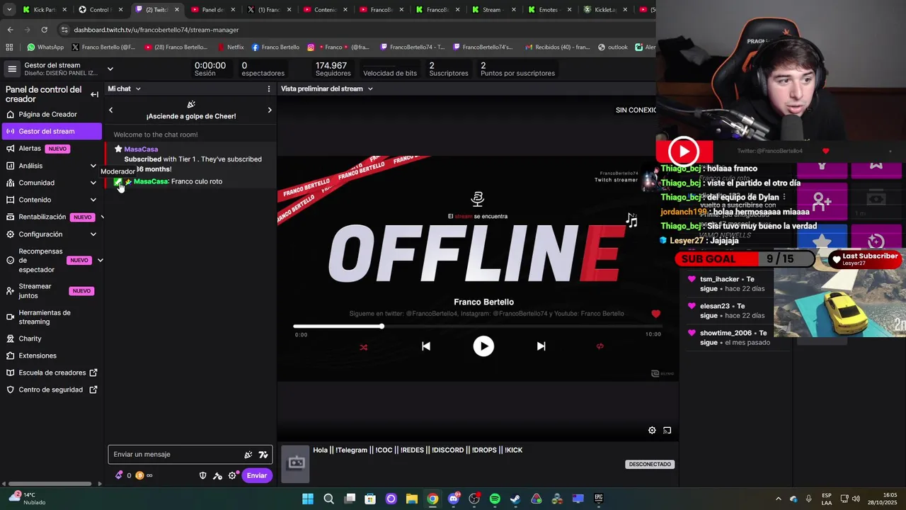Toggle the microphone icon in system tray

click(x=809, y=499)
